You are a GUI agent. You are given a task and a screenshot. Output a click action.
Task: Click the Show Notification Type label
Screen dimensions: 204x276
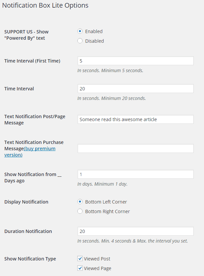click(30, 258)
